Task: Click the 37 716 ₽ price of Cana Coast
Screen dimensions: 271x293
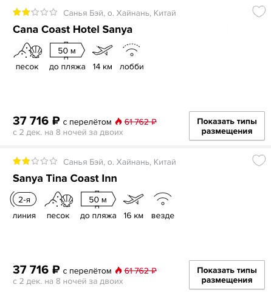Action: click(x=36, y=121)
